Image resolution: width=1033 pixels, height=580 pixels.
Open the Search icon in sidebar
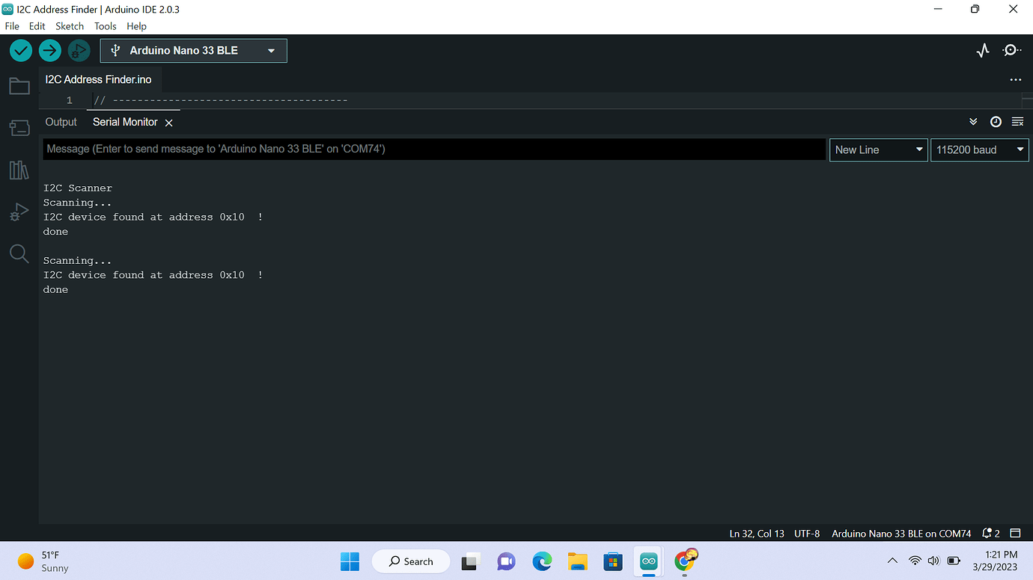click(19, 253)
